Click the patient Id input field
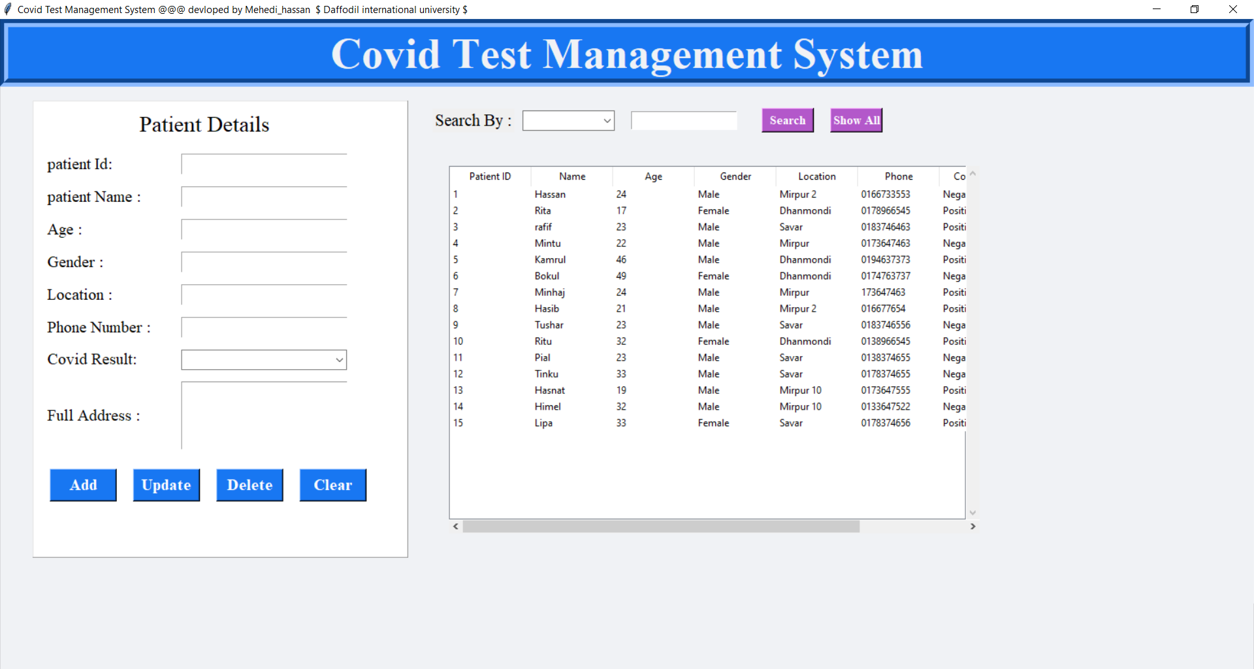Viewport: 1254px width, 669px height. 264,164
